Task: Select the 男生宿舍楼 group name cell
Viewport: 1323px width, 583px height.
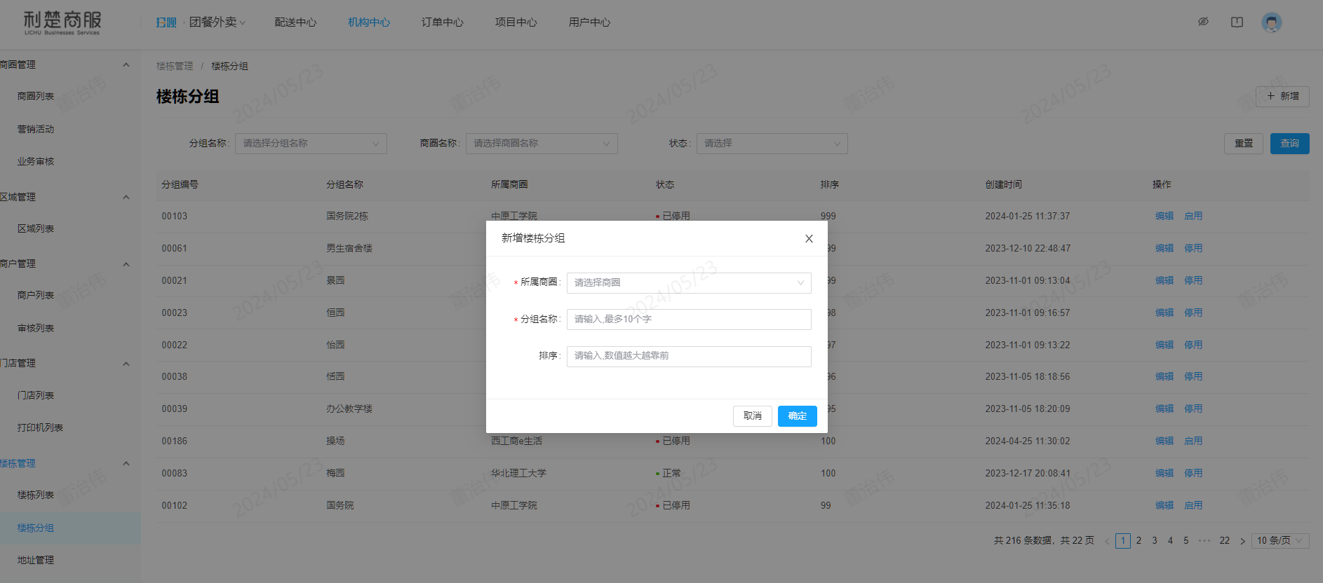Action: (349, 248)
